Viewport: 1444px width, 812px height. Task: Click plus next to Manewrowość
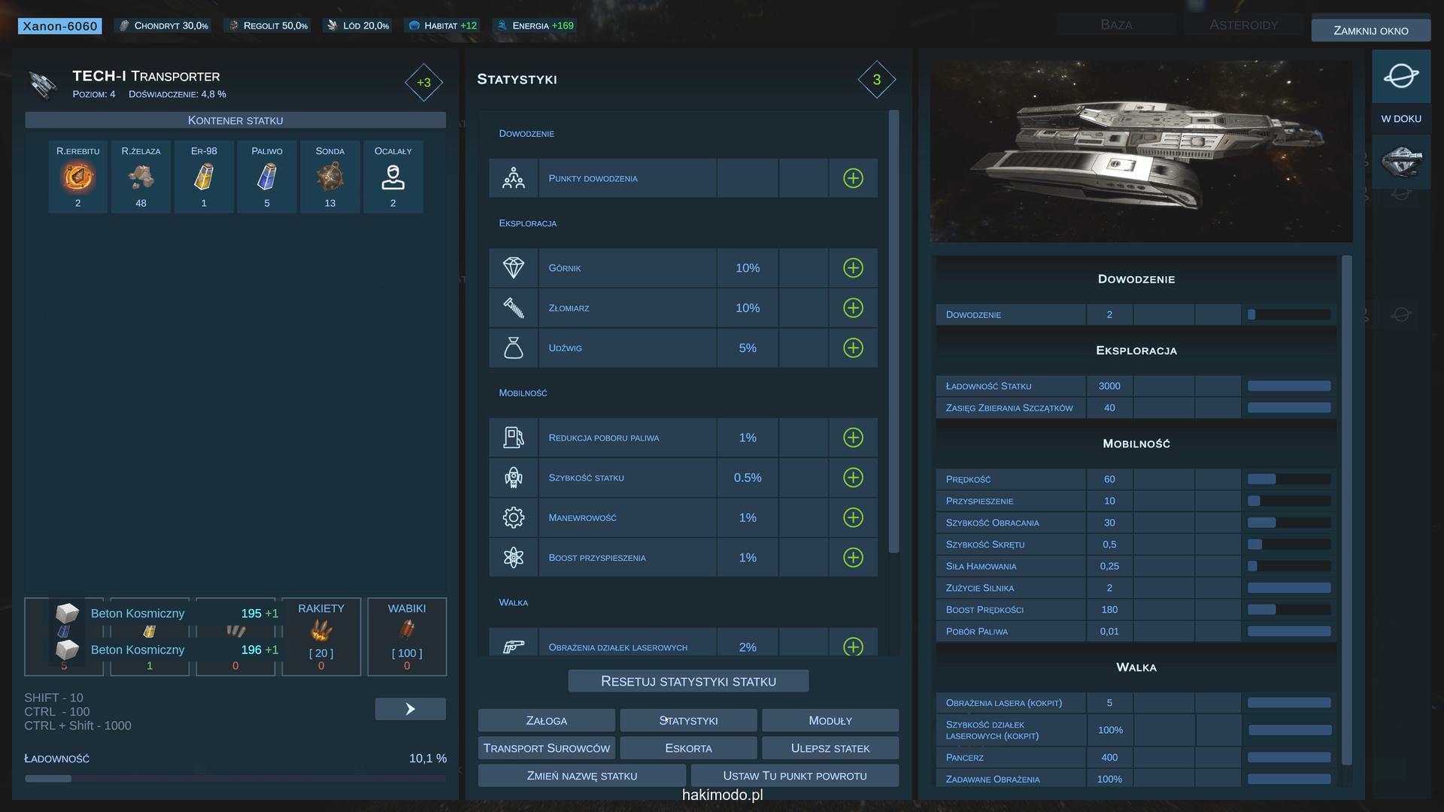tap(853, 517)
